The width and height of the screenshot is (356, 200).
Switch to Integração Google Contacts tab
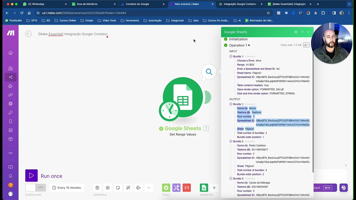pyautogui.click(x=241, y=4)
